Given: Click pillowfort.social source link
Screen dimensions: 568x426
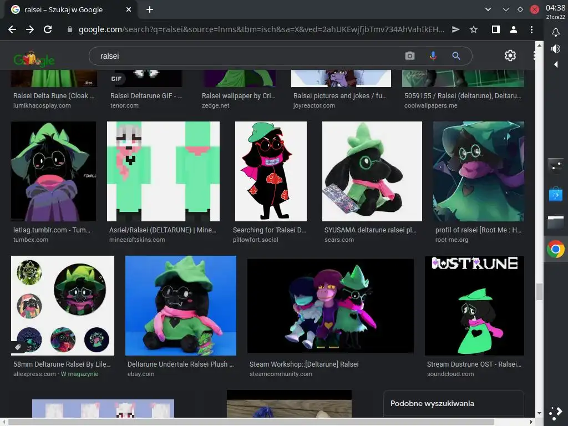Looking at the screenshot, I should 255,240.
